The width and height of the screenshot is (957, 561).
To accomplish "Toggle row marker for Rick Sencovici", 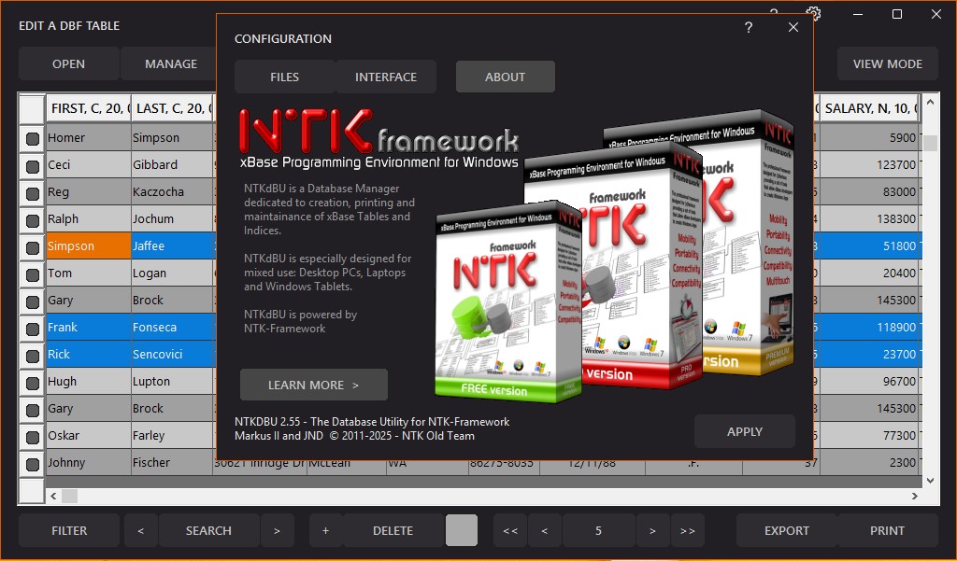I will coord(33,355).
